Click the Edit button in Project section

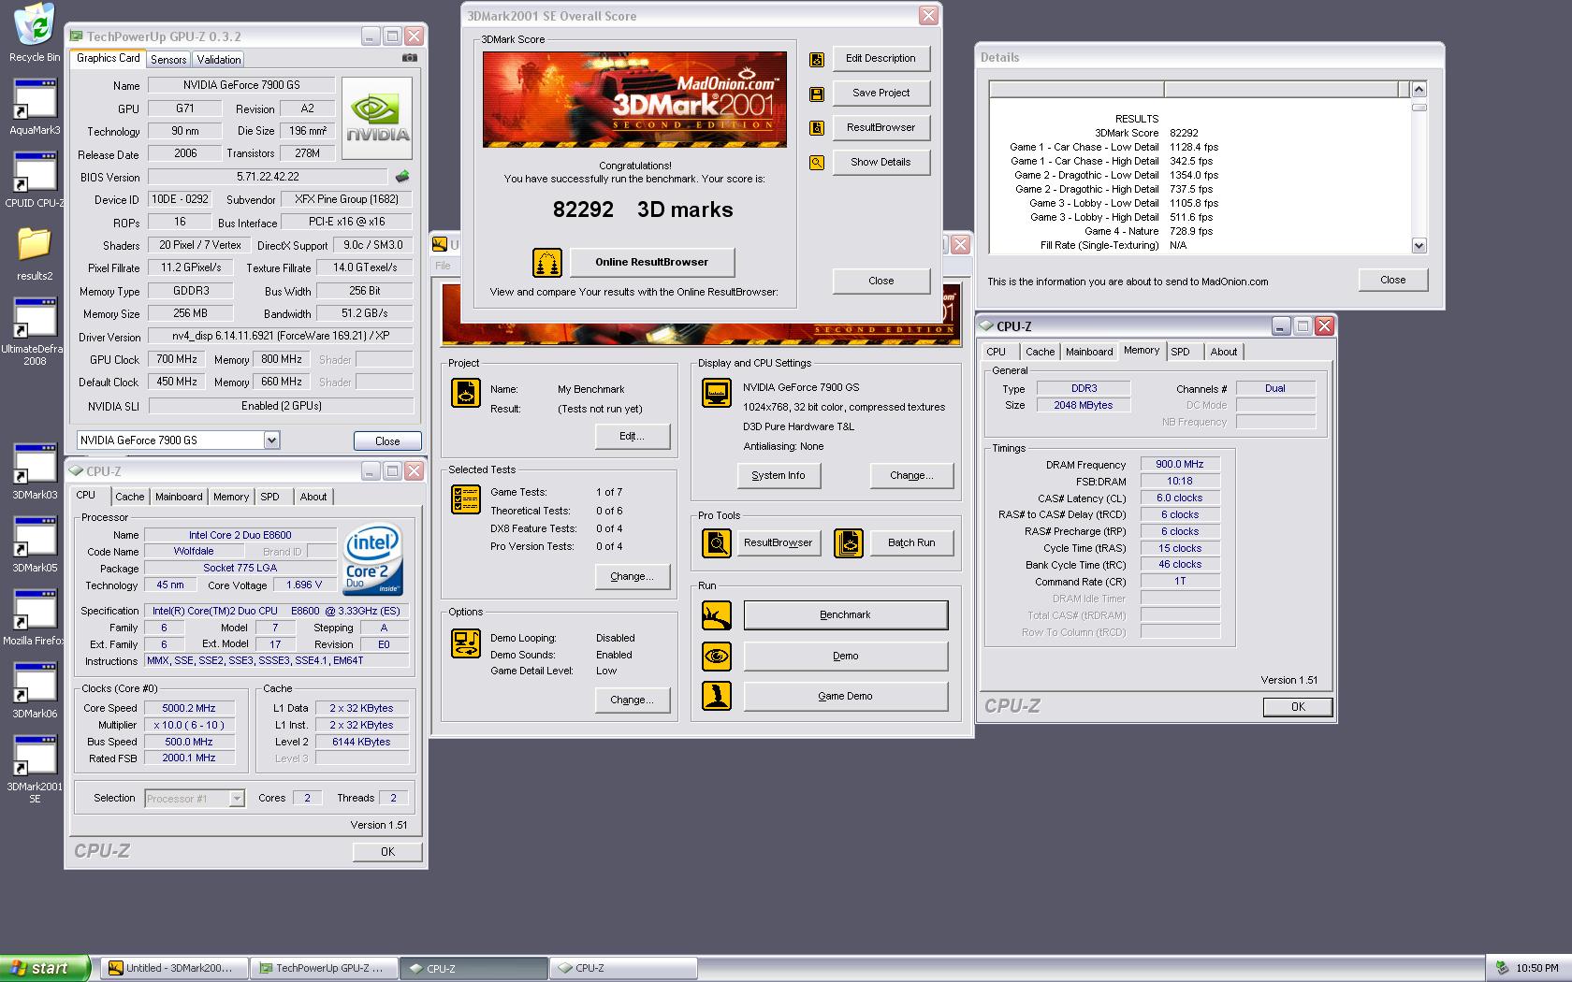633,437
